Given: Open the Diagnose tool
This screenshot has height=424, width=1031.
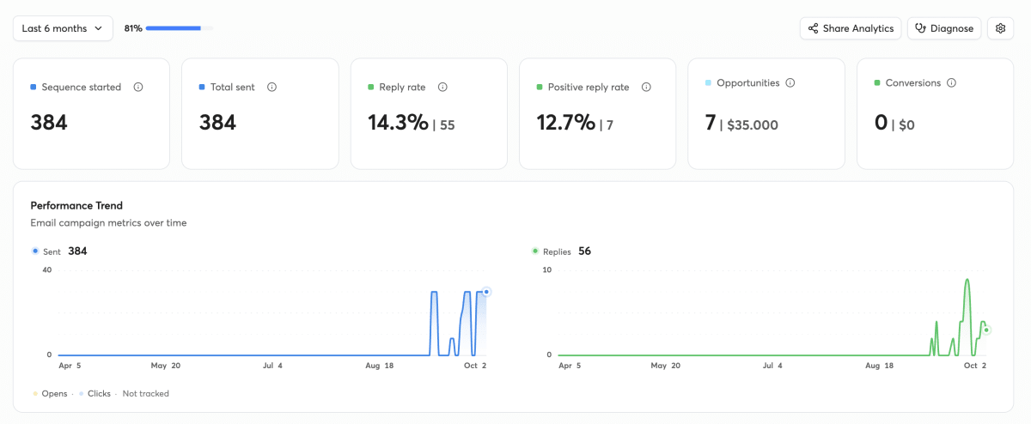Looking at the screenshot, I should (944, 28).
